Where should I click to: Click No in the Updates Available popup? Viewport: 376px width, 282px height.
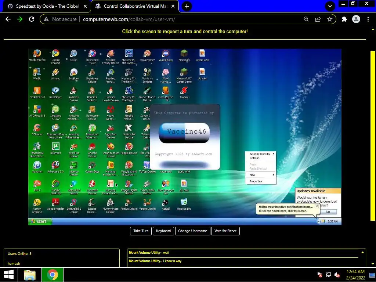(328, 212)
